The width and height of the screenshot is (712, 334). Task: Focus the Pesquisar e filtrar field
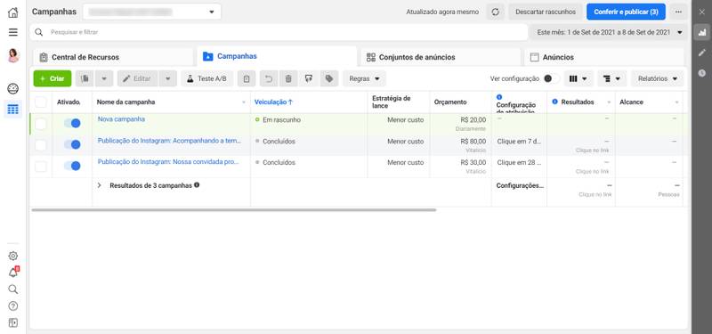coord(279,32)
